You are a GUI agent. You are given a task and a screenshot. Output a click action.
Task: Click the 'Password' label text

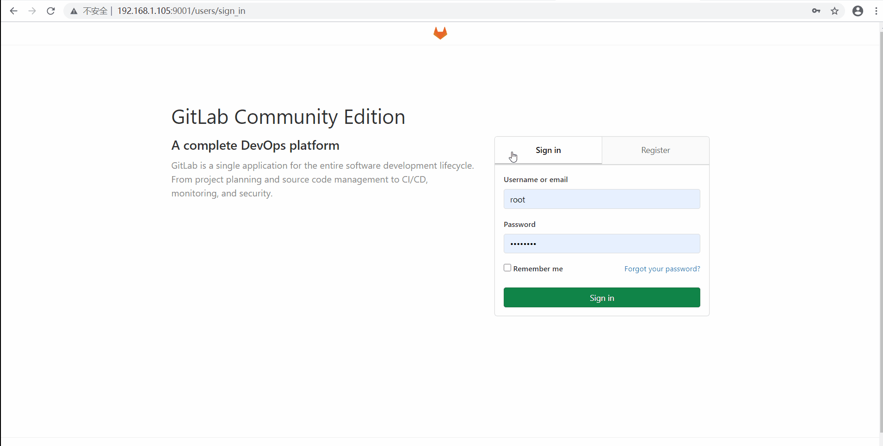[519, 224]
